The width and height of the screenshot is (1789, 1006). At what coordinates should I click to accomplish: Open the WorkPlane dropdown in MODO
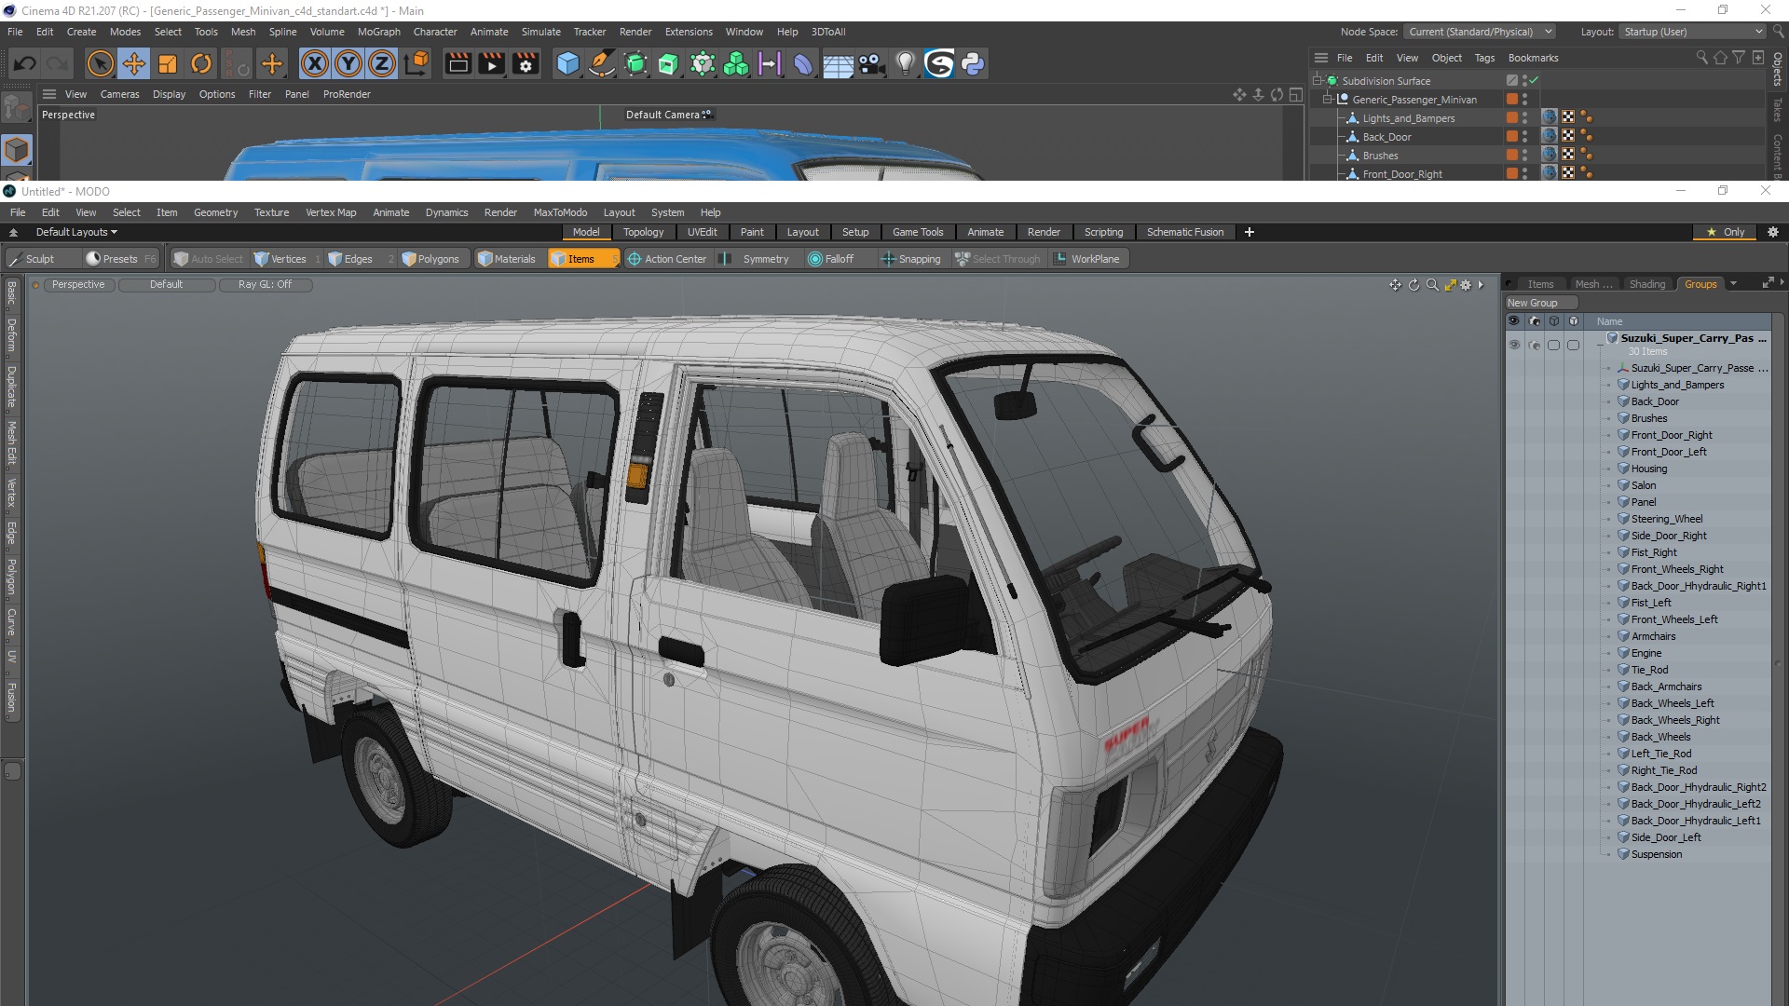click(x=1088, y=259)
